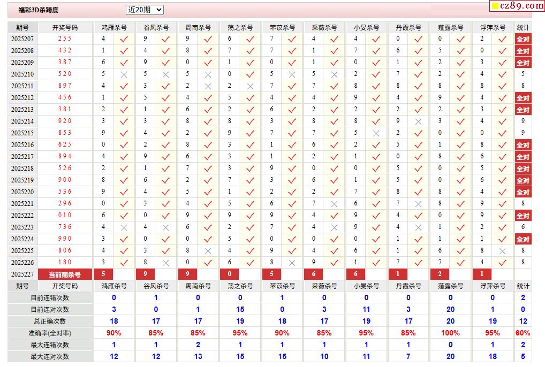Click the drawn number 255 in row 2025207

click(65, 39)
